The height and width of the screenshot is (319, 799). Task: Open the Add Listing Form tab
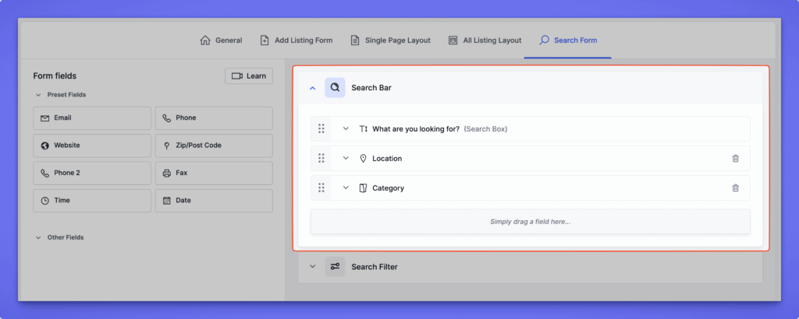tap(299, 40)
